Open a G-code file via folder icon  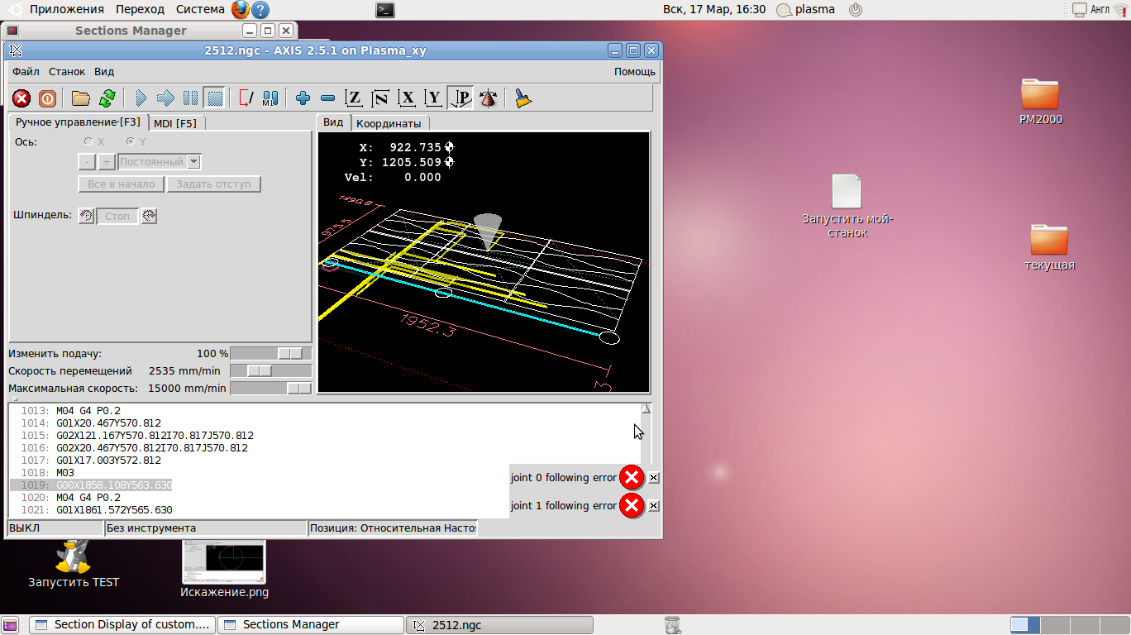pos(80,99)
